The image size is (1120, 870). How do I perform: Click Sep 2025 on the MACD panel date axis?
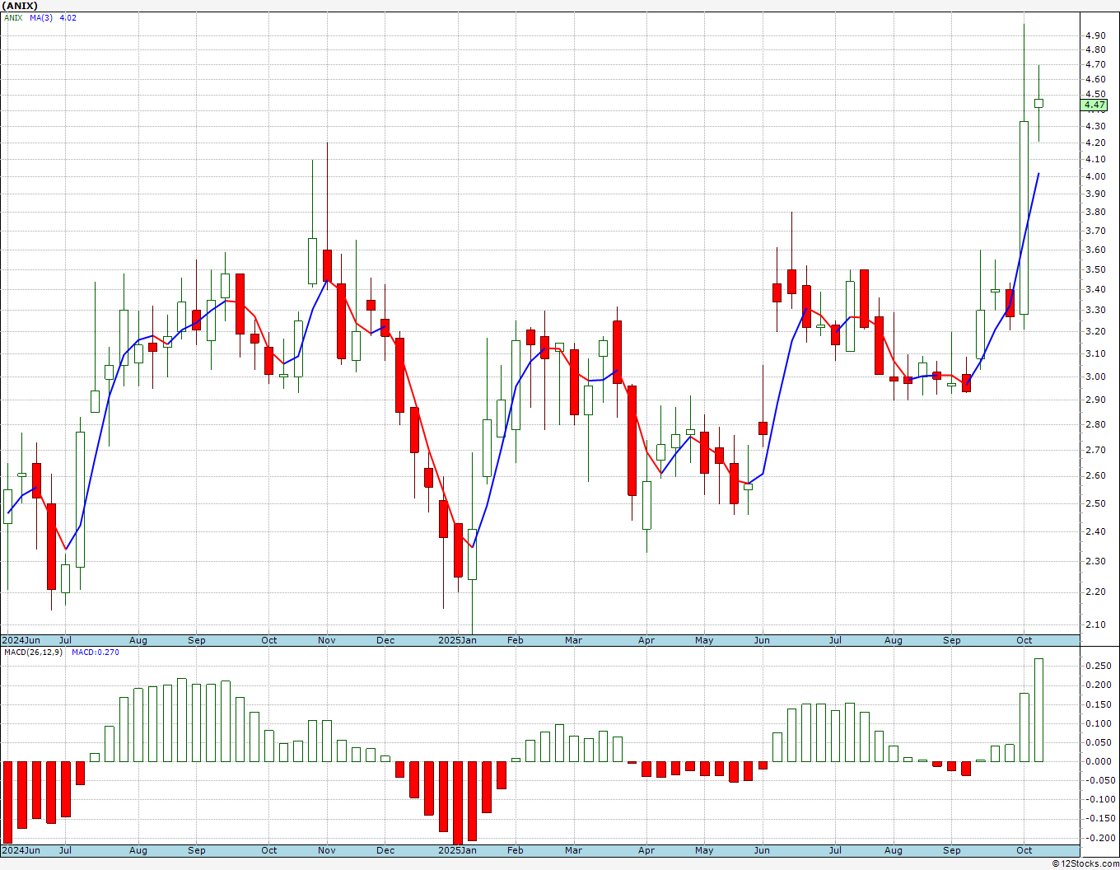pos(952,850)
